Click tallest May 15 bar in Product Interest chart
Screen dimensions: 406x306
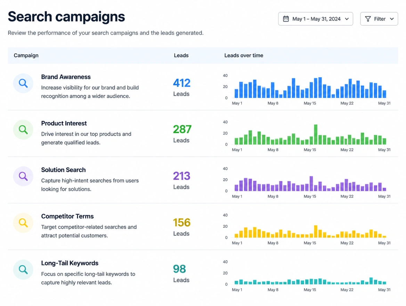316,135
